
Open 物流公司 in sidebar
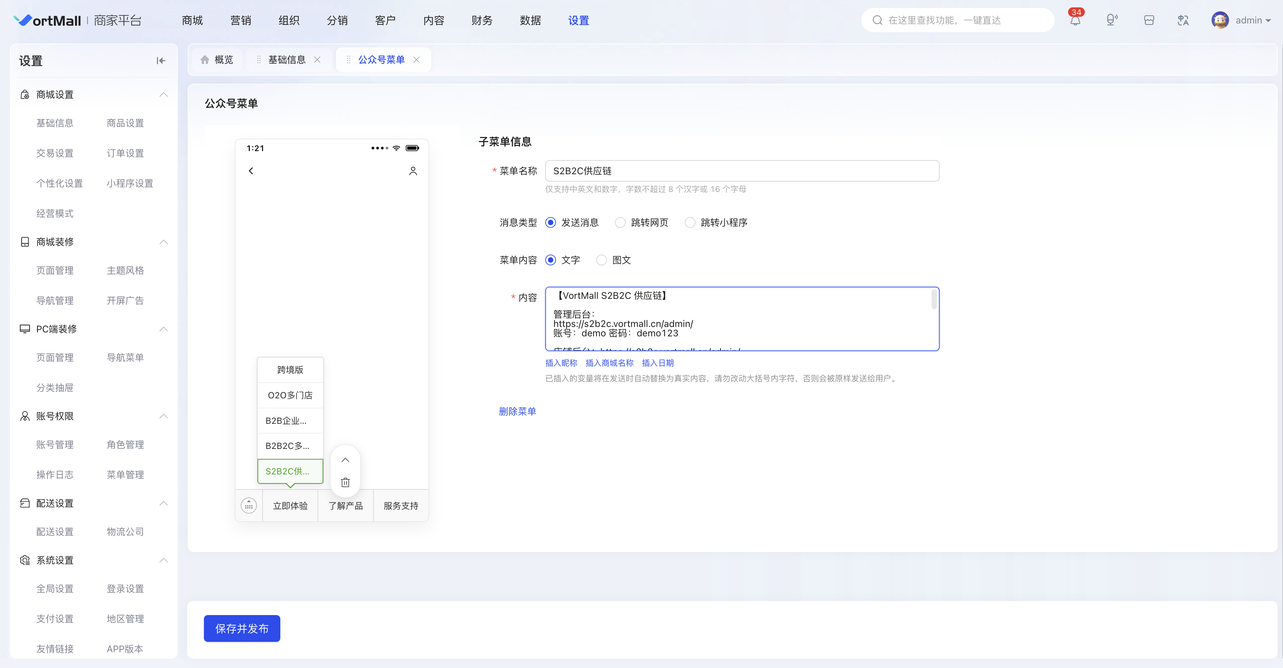click(125, 532)
